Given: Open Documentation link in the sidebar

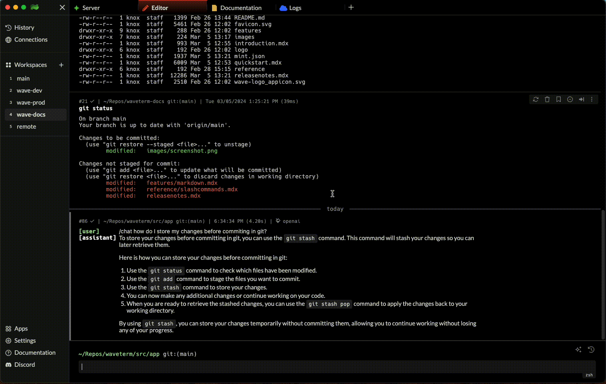Looking at the screenshot, I should coord(34,353).
